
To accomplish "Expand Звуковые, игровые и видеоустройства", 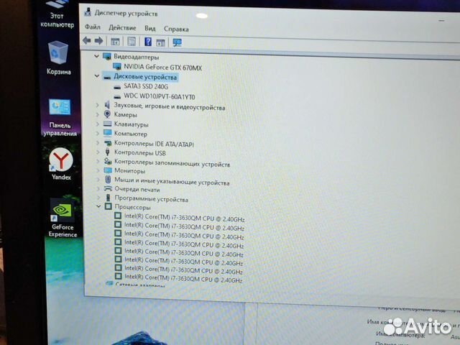I will (x=98, y=105).
